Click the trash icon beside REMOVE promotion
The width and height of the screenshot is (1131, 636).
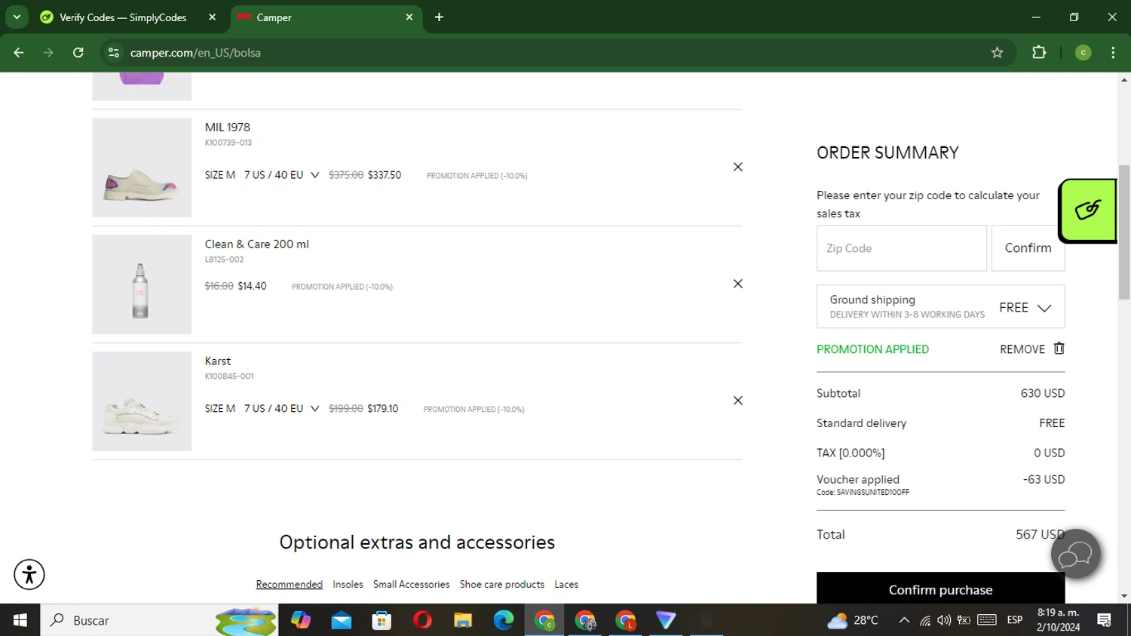coord(1059,349)
